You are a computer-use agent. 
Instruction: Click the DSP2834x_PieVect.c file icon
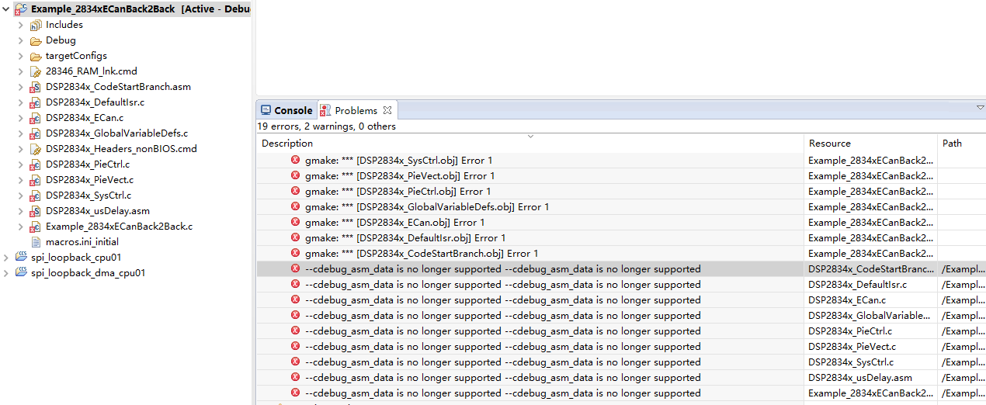35,180
